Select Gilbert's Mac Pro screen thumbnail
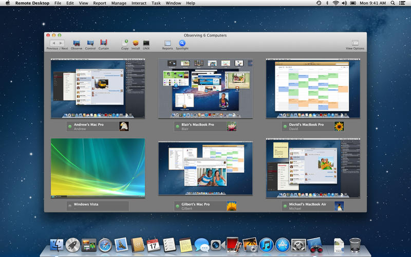 [x=206, y=168]
